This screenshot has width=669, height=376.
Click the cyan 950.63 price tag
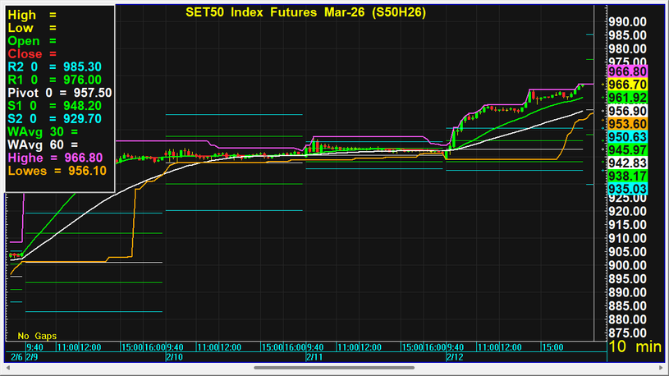(x=626, y=136)
